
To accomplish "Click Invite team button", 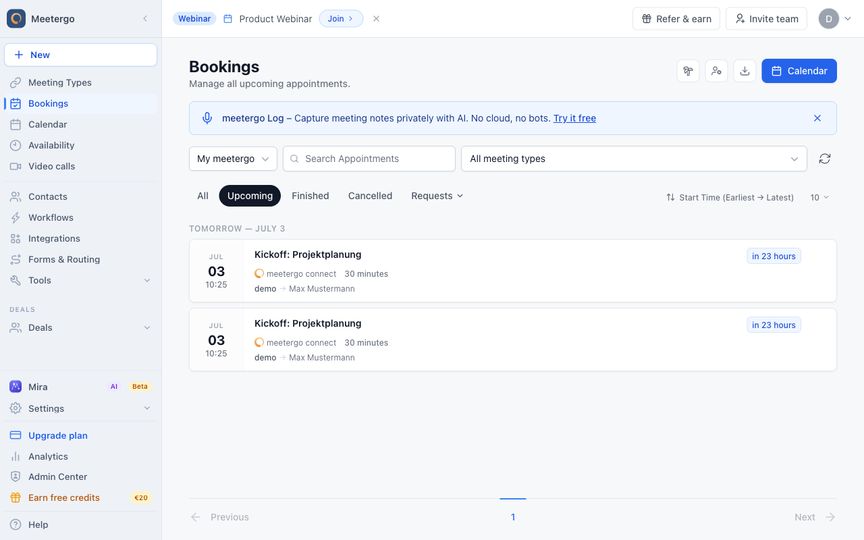I will [x=767, y=19].
